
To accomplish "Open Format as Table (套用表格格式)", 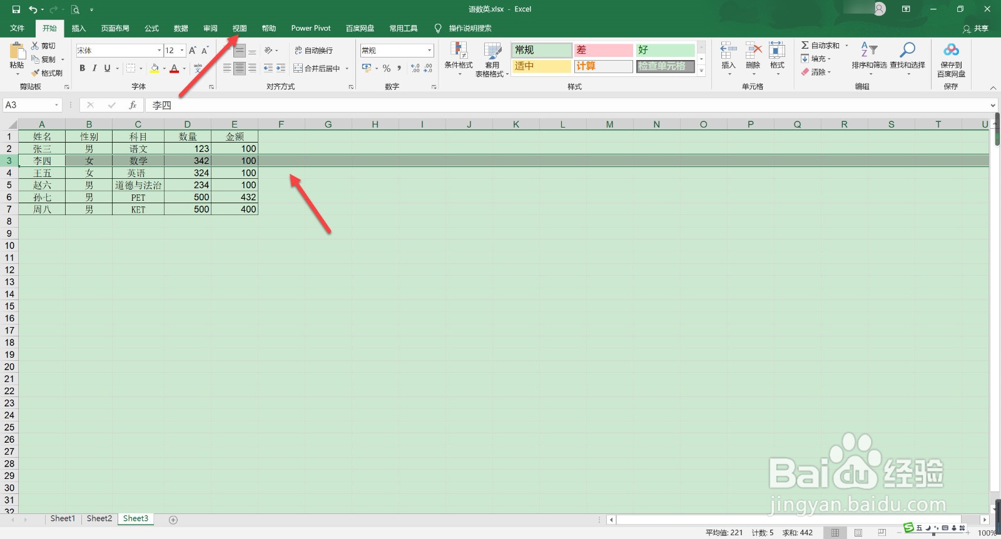I will point(492,59).
